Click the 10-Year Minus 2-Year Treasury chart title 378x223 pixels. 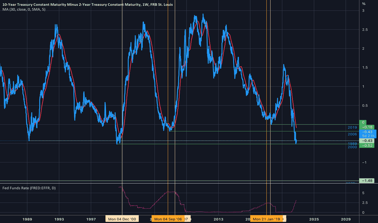[88, 4]
